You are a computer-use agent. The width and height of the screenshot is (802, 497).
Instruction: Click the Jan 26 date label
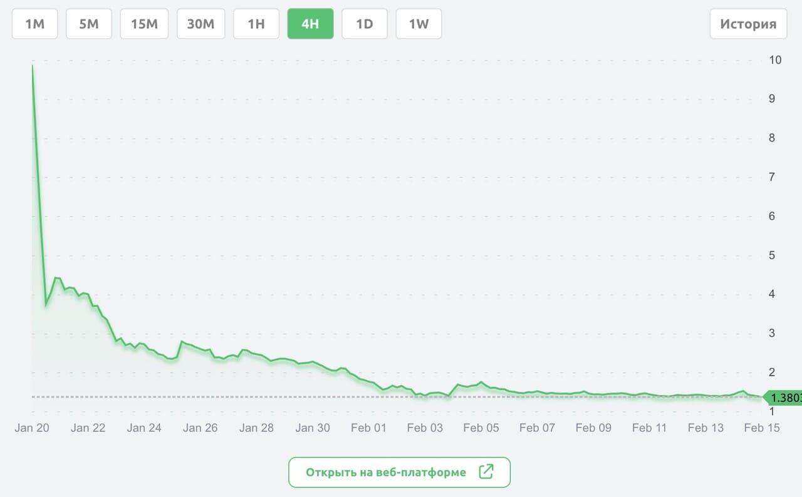200,428
